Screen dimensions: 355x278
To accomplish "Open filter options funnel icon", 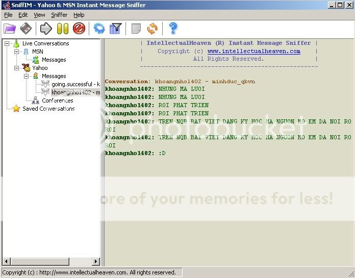I will click(x=116, y=29).
